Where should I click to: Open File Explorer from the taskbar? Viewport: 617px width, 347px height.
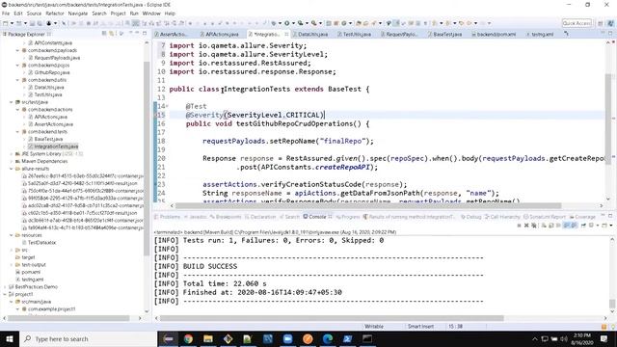coord(208,338)
